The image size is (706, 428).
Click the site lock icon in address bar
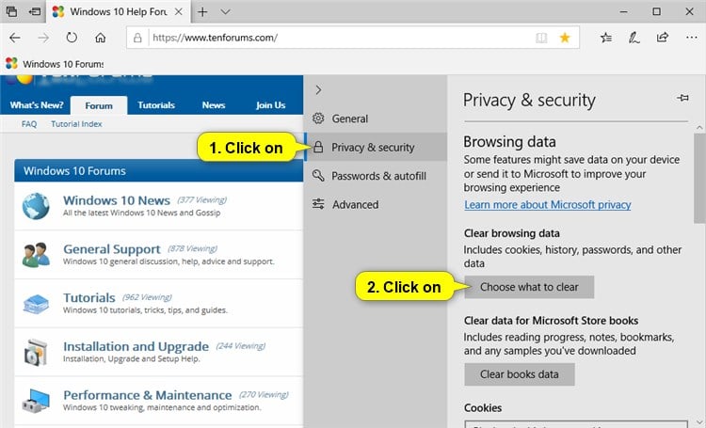(137, 38)
